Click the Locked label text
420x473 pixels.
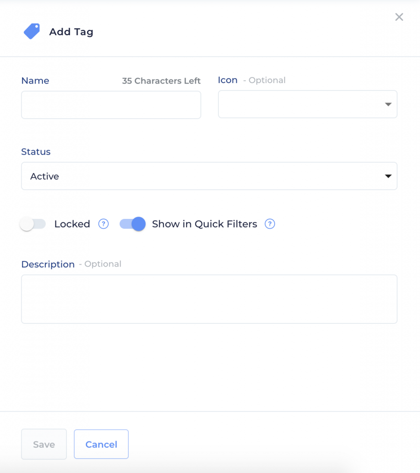[72, 224]
